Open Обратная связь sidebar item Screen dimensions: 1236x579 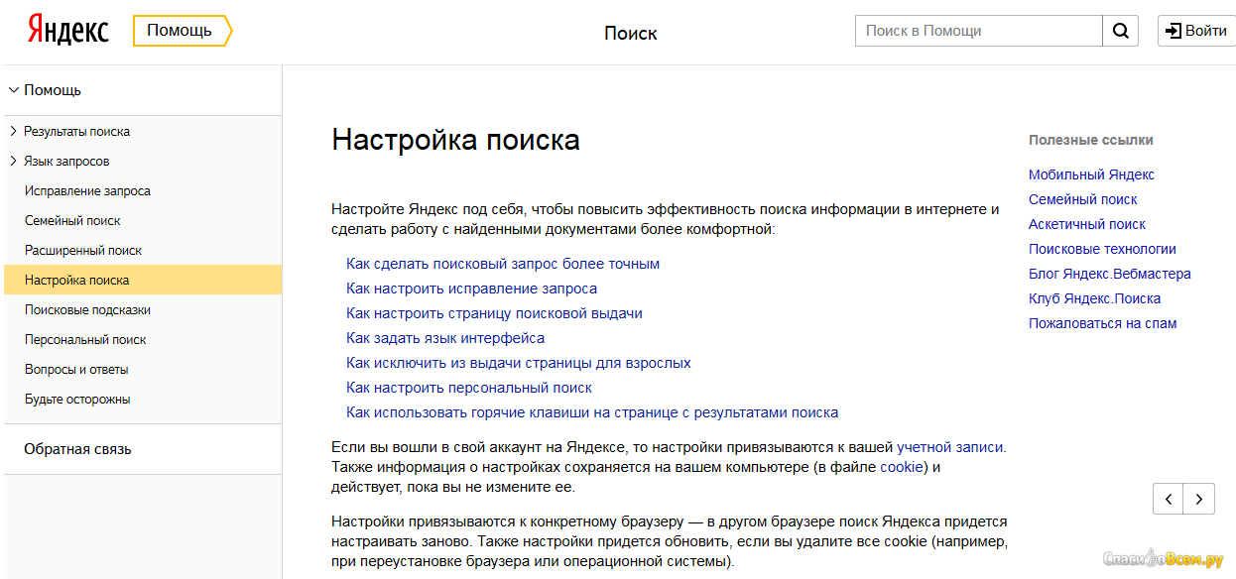click(77, 449)
